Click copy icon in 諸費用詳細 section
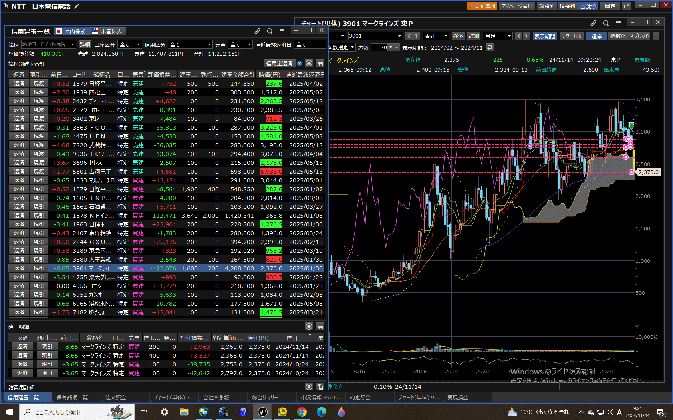The width and height of the screenshot is (673, 420). coord(320,387)
